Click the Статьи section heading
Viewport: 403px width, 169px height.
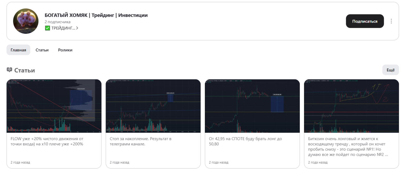25,70
